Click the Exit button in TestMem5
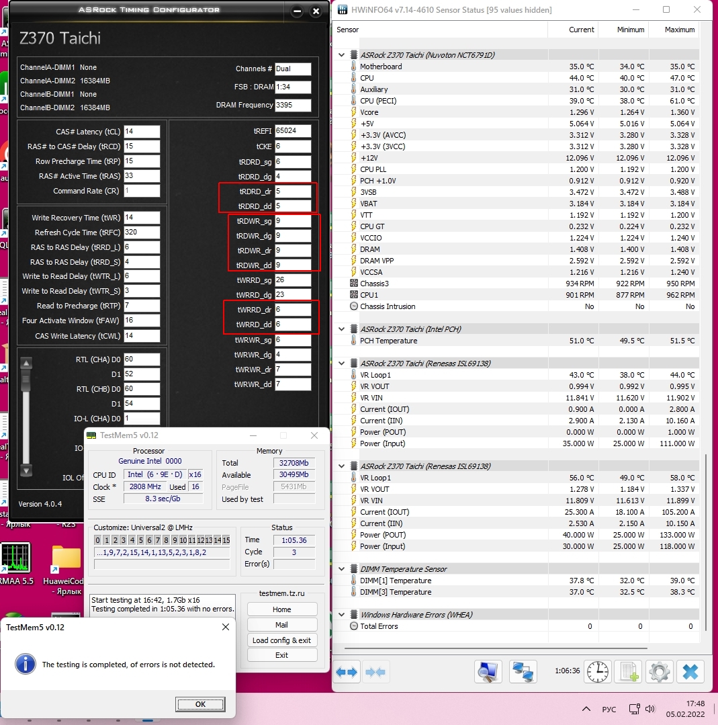 click(282, 655)
